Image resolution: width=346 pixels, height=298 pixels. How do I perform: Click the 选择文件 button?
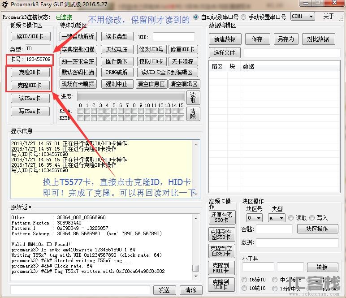(x=225, y=52)
